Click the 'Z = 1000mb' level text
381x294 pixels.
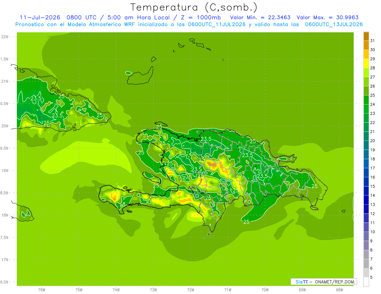(x=201, y=17)
